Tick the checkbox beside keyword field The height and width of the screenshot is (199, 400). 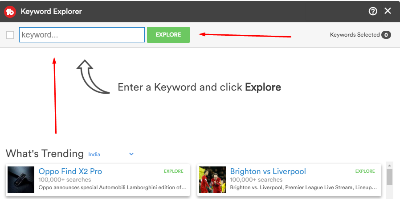10,35
